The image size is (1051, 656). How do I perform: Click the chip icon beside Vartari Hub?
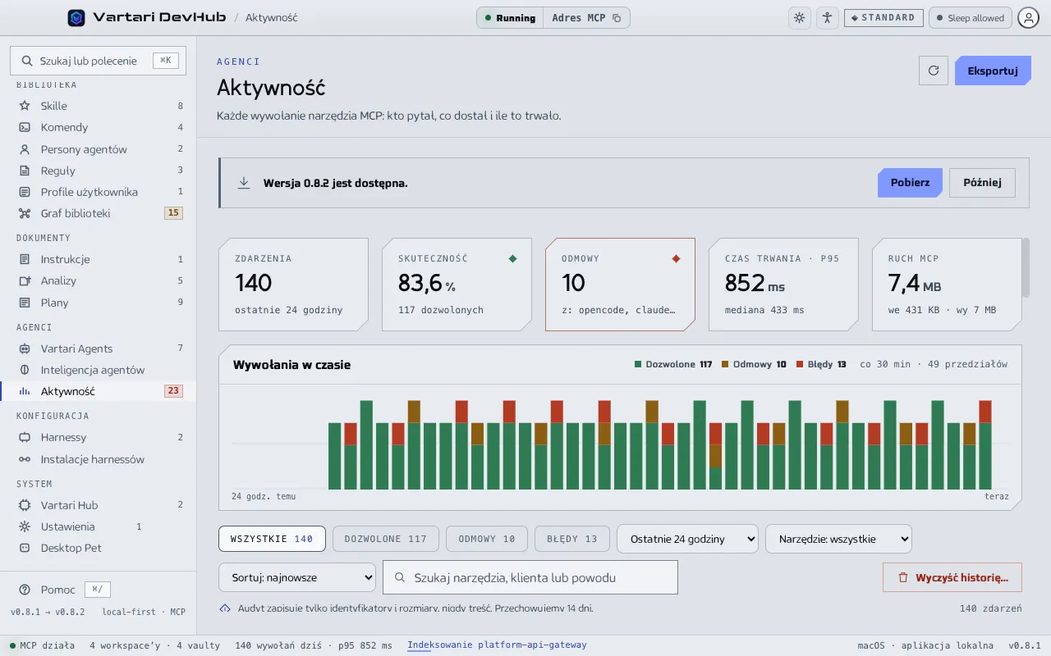point(25,505)
